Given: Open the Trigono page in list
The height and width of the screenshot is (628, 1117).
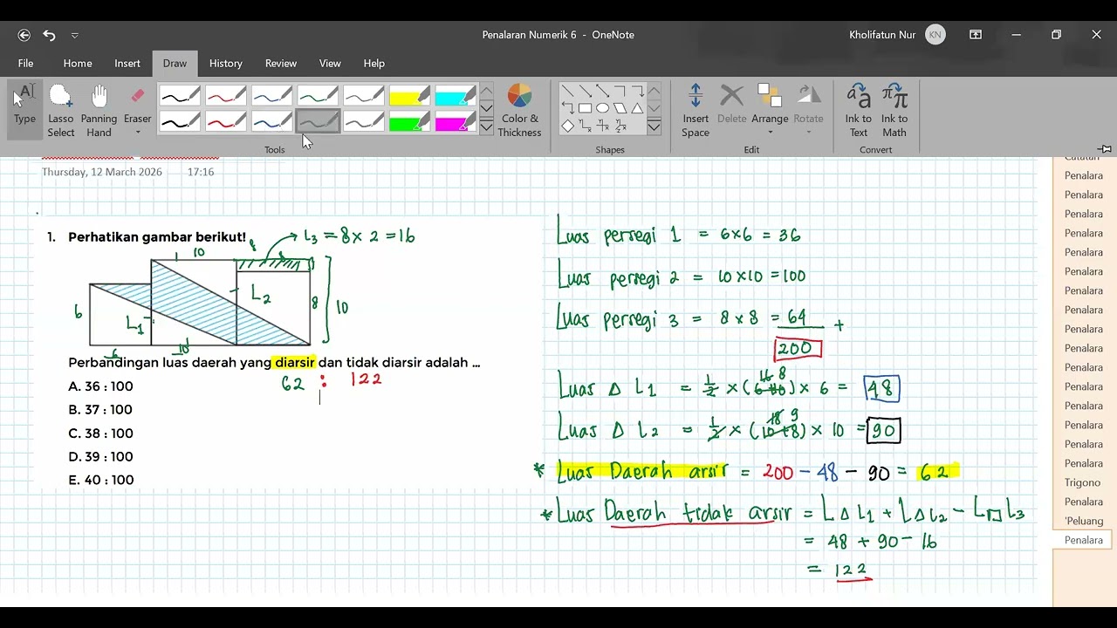Looking at the screenshot, I should pyautogui.click(x=1082, y=482).
